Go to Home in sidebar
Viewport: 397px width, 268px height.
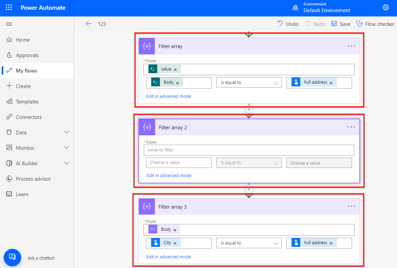(37, 40)
